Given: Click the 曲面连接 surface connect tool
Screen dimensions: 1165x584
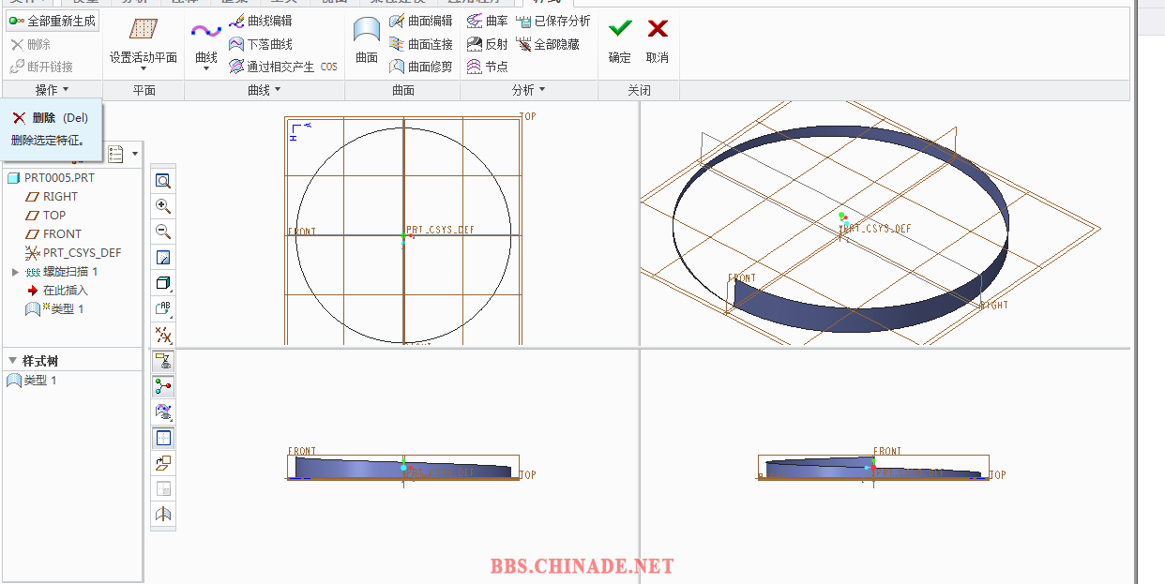Looking at the screenshot, I should 420,44.
